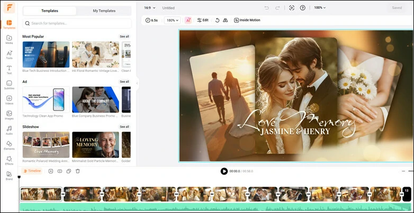Click See all for Slideshow
This screenshot has height=213, width=414.
point(124,127)
